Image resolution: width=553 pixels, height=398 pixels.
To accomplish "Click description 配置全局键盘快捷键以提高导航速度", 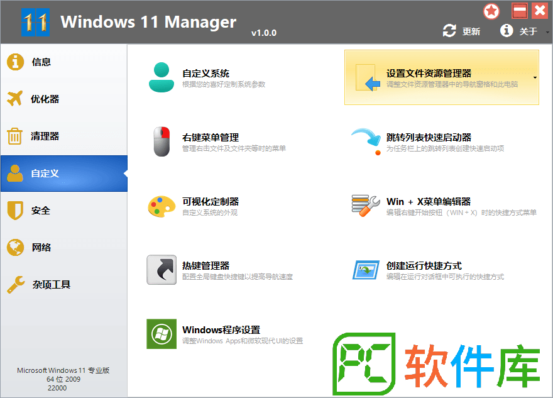I will [x=238, y=277].
